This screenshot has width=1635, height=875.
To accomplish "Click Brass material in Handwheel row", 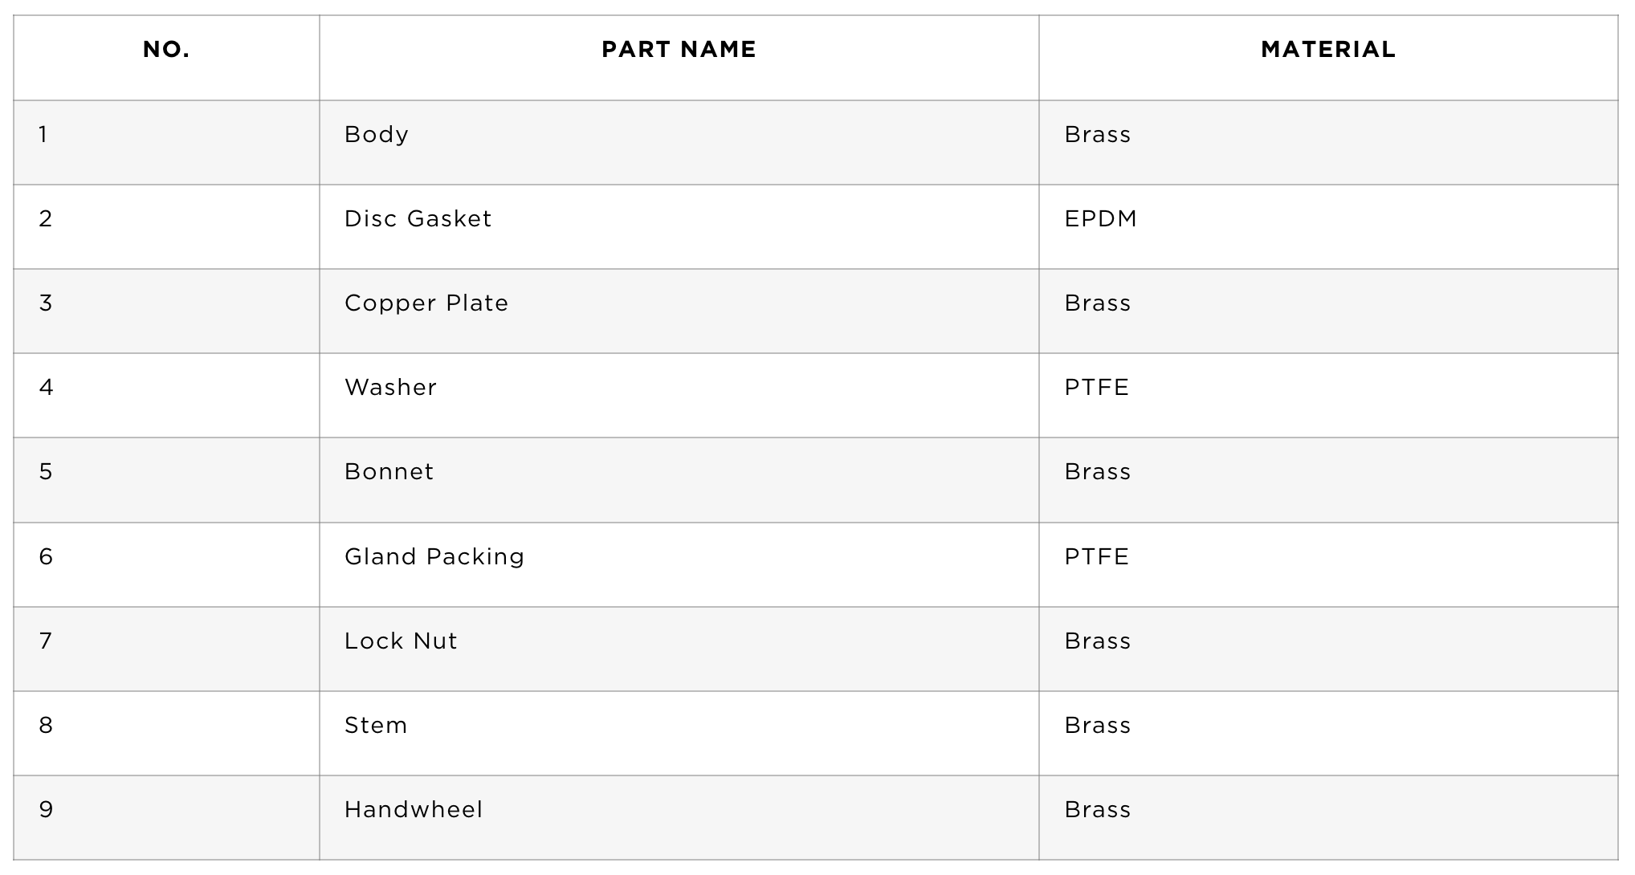I will (x=1098, y=809).
